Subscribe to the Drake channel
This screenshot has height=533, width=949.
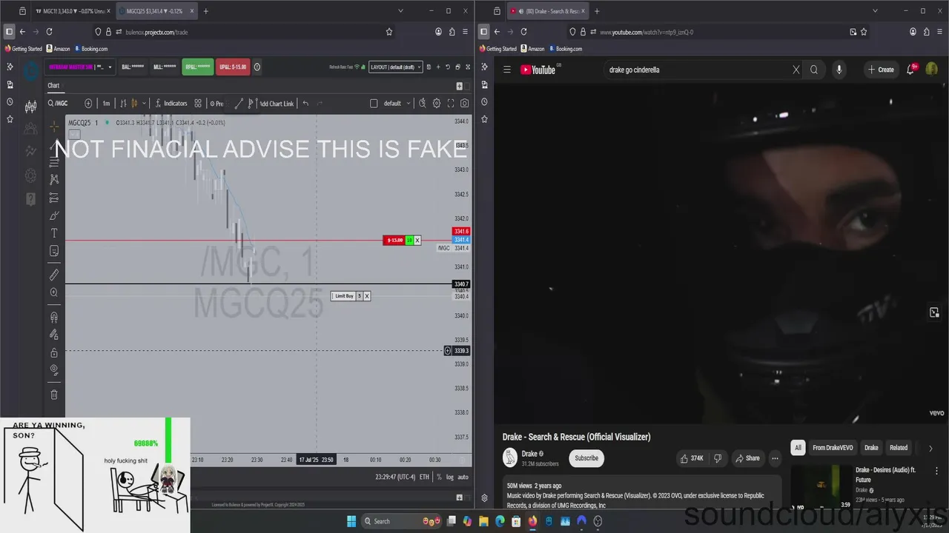click(586, 458)
